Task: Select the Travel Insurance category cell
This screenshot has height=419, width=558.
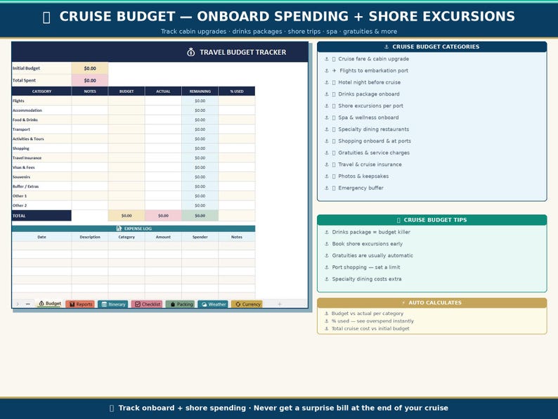Action: coord(41,157)
